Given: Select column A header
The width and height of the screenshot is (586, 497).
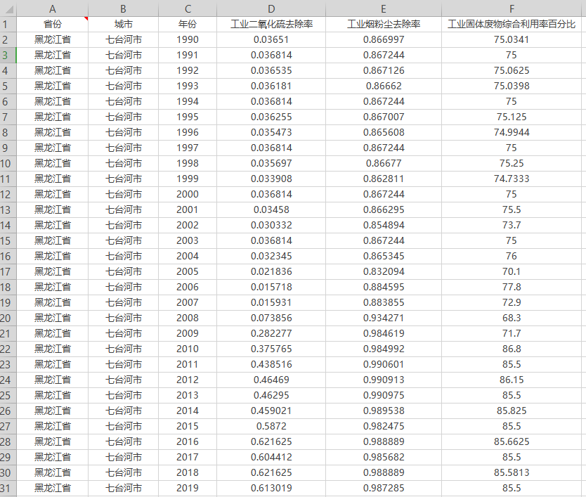Looking at the screenshot, I should [53, 8].
